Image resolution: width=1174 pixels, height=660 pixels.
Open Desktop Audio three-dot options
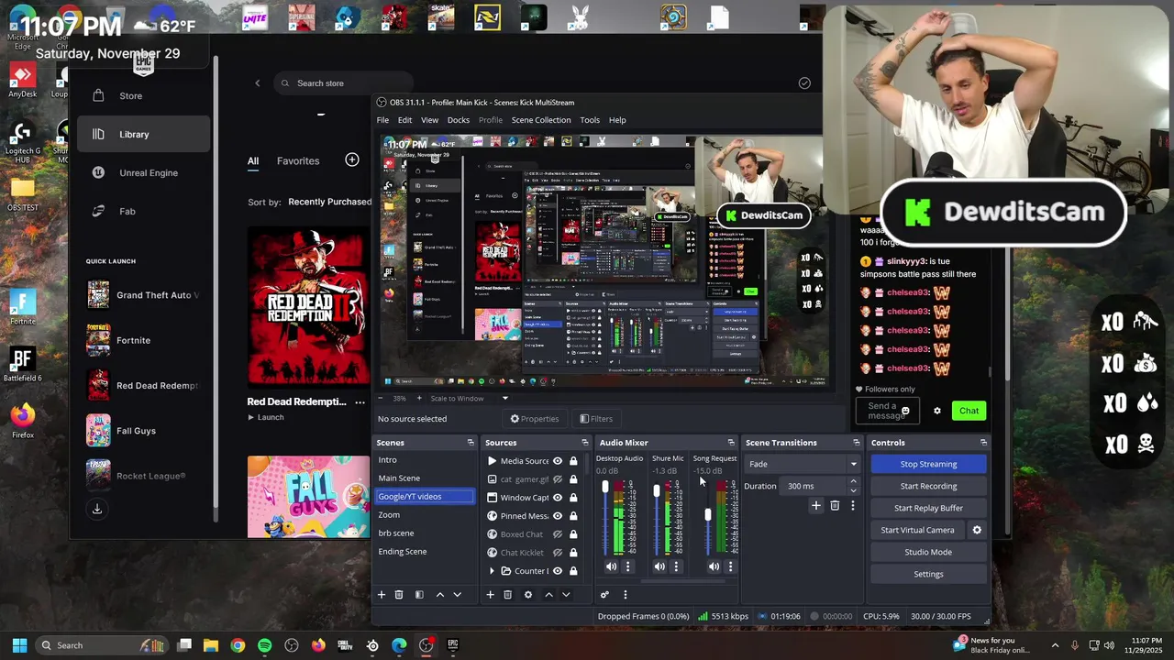tap(627, 566)
